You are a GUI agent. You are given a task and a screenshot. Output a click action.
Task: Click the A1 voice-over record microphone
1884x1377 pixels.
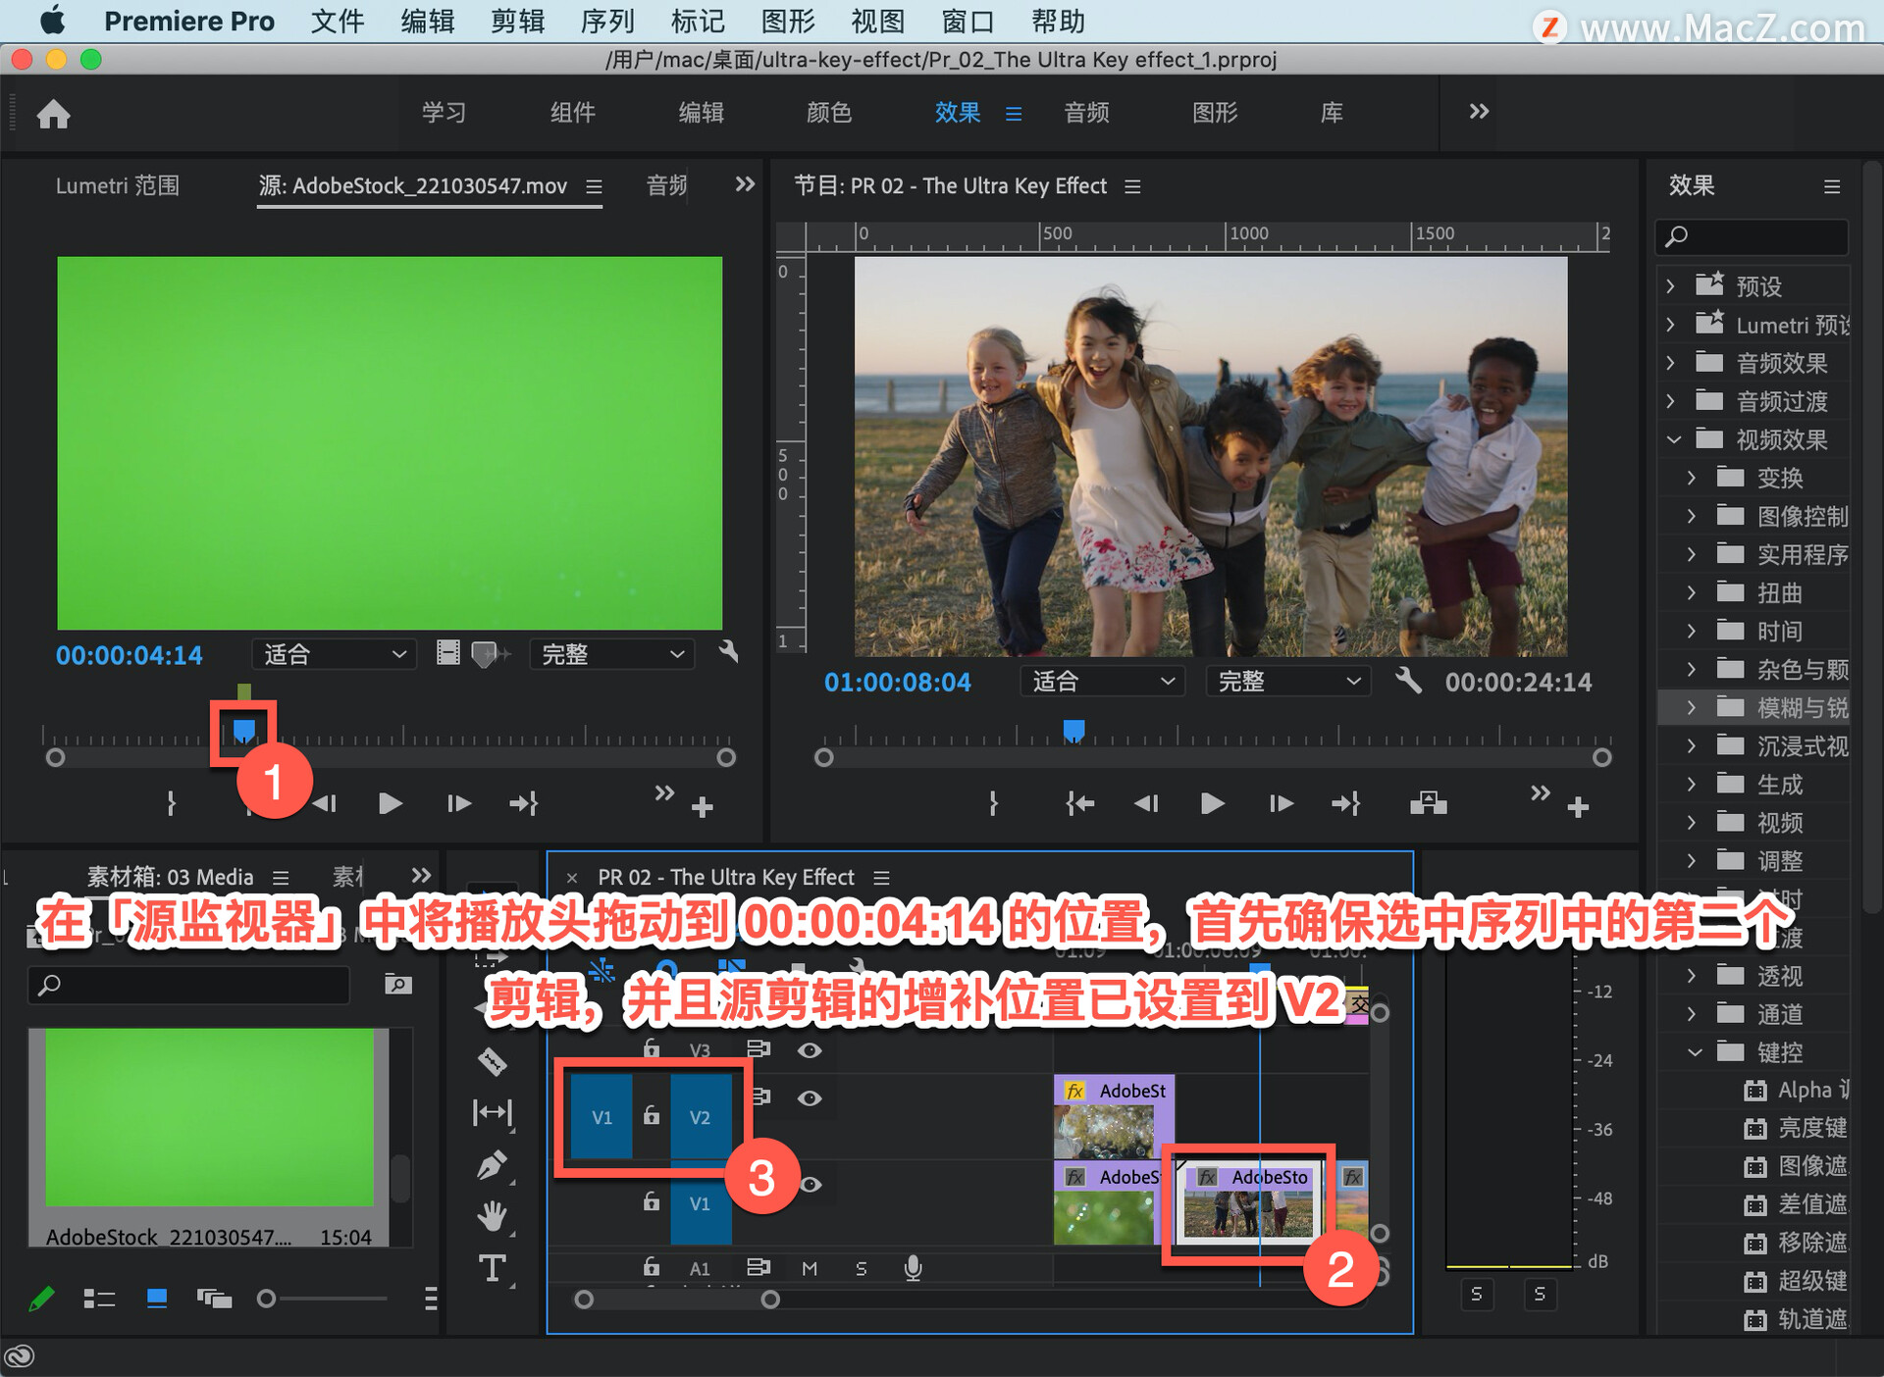913,1267
